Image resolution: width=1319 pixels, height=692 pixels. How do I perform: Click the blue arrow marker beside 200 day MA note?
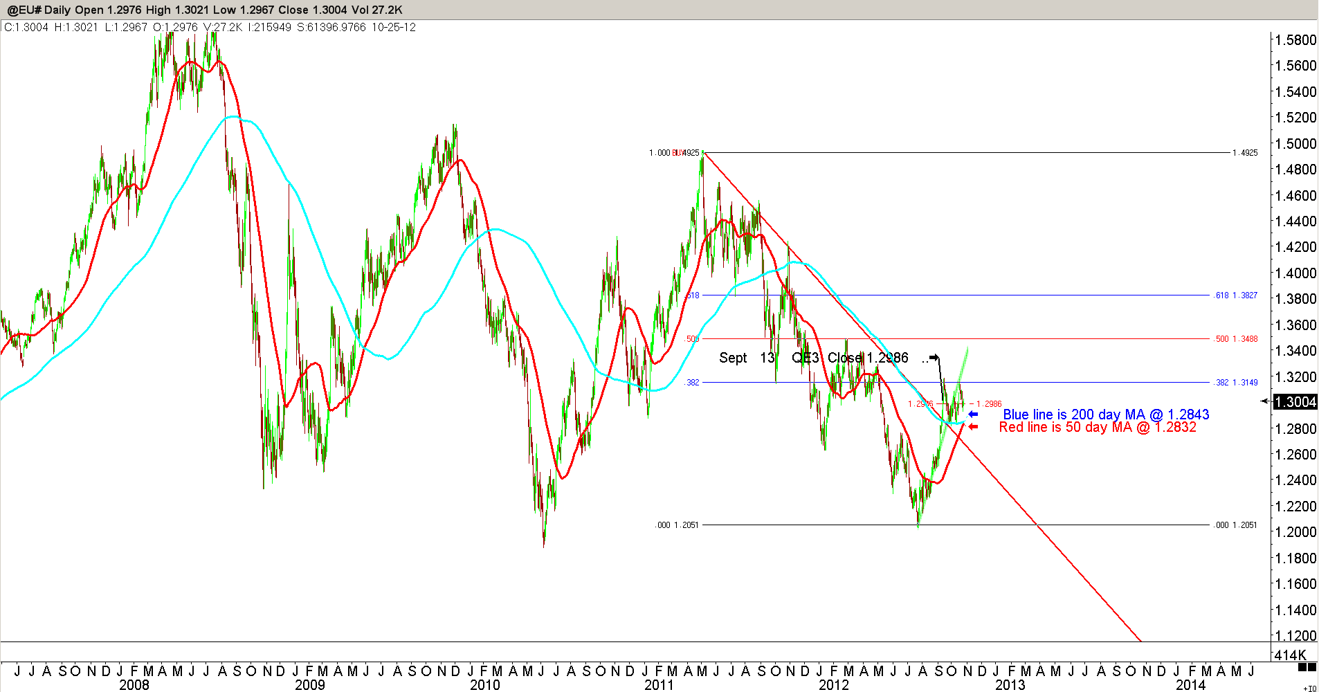973,415
